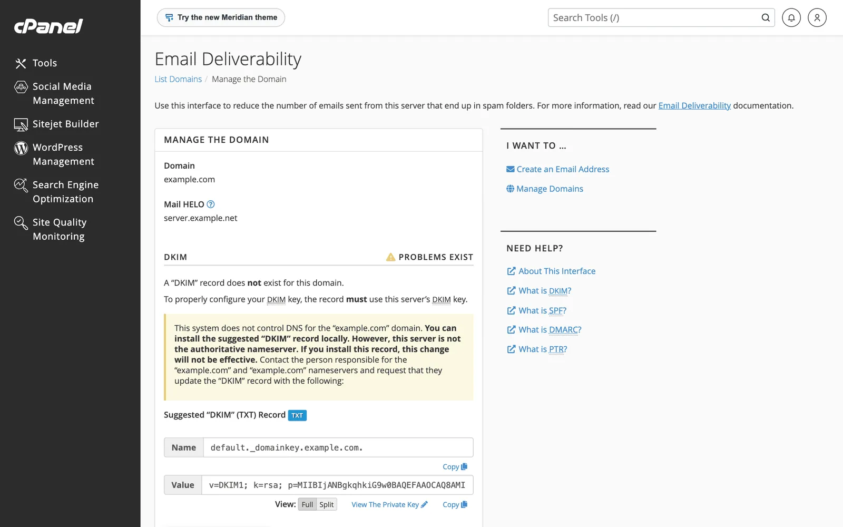
Task: Show Mail HELO help question icon
Action: [x=211, y=204]
